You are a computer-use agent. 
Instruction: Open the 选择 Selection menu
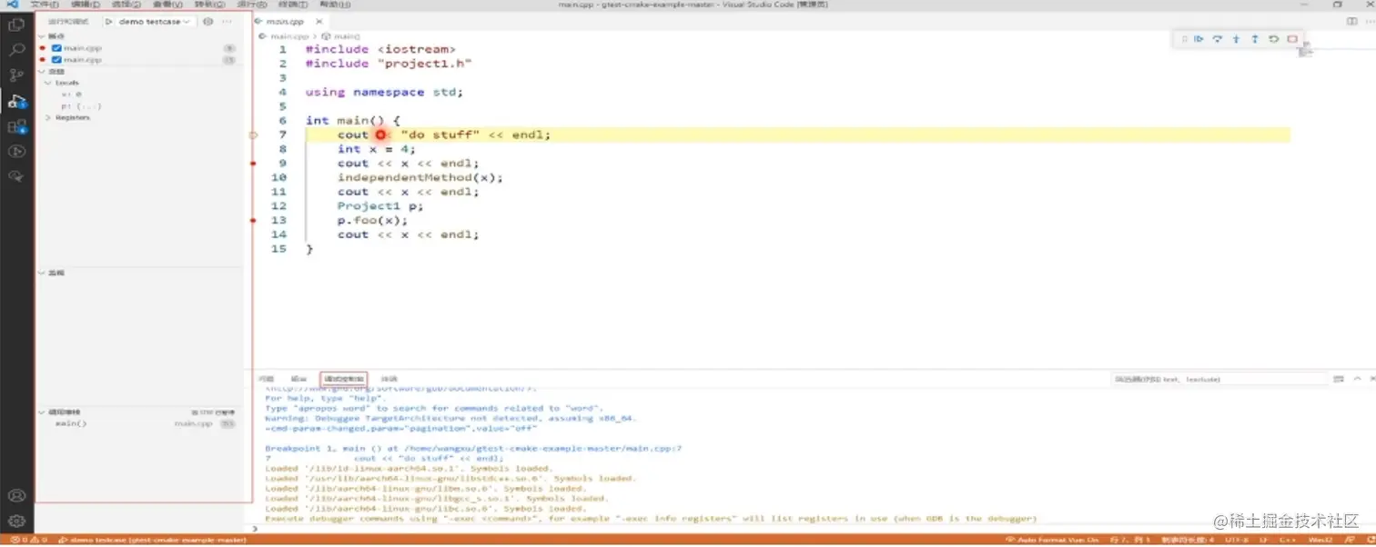point(126,5)
